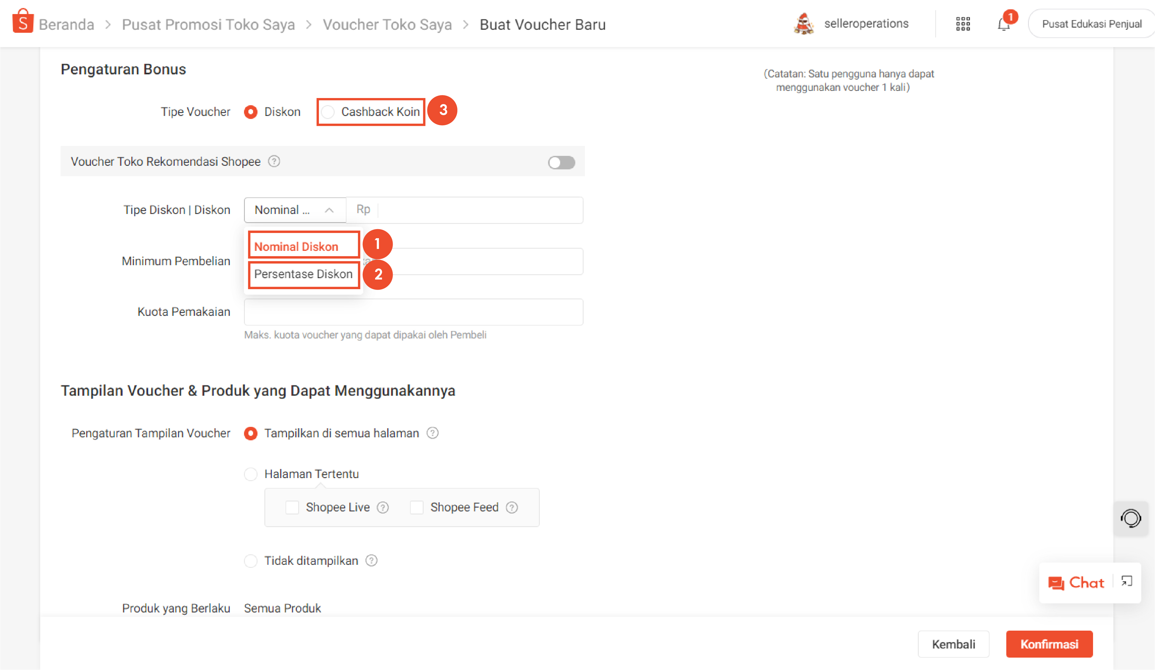Screen dimensions: 1155x670
Task: Click the Shopee logo icon
Action: [23, 21]
